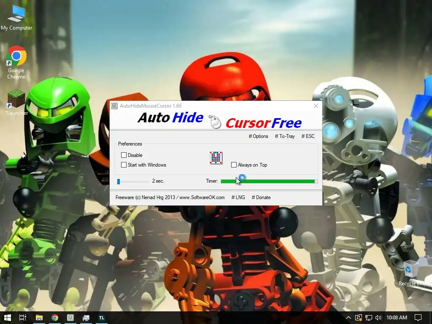Click the security tray icon
The height and width of the screenshot is (324, 432).
coord(359,318)
